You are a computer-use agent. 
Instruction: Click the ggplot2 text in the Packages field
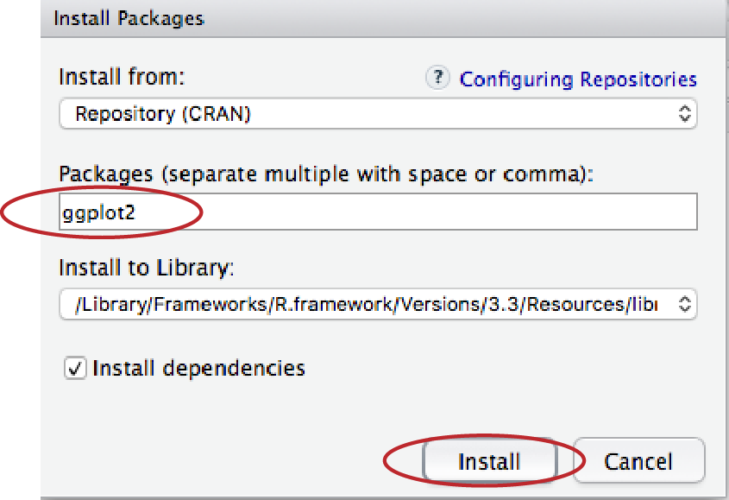coord(98,212)
